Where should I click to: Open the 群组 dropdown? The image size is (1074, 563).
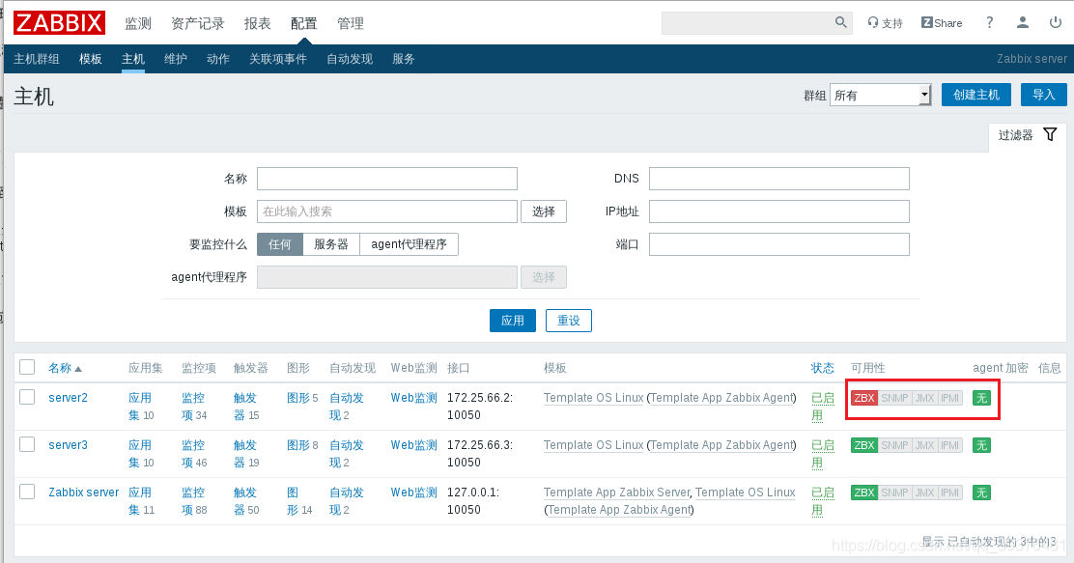point(880,95)
